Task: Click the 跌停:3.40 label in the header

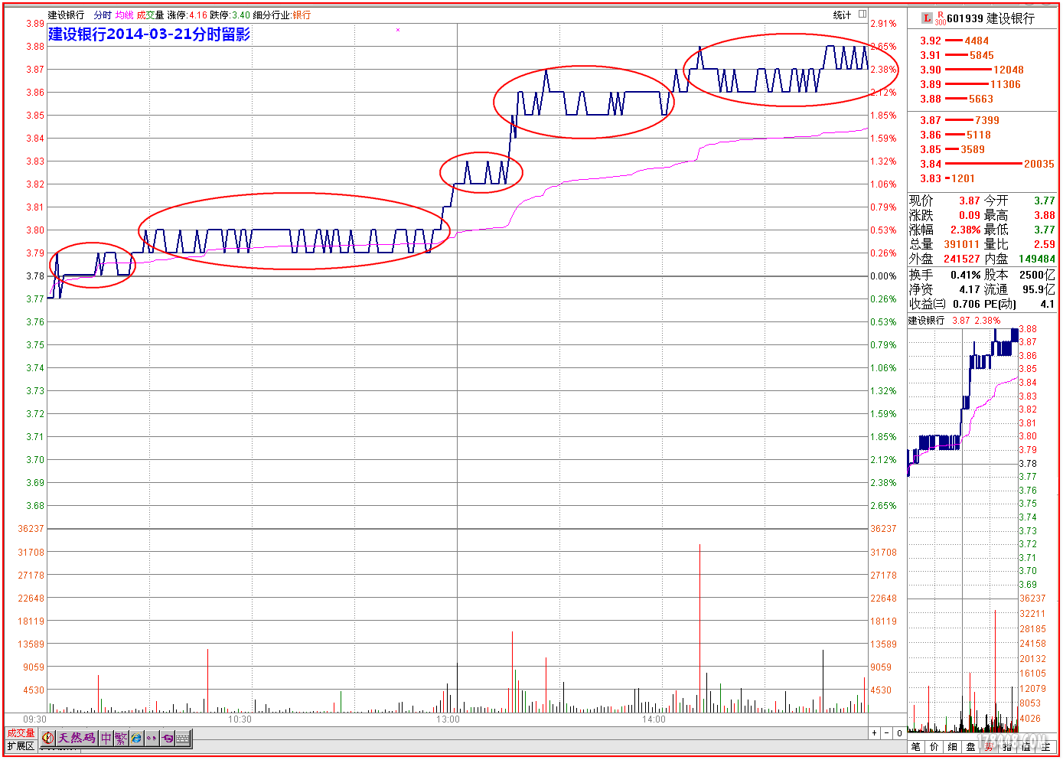Action: (230, 15)
